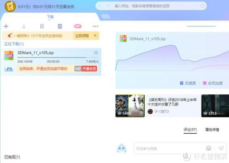Image resolution: width=229 pixels, height=163 pixels.
Task: Pause all tasks using toolbar pause icon
Action: pyautogui.click(x=42, y=26)
